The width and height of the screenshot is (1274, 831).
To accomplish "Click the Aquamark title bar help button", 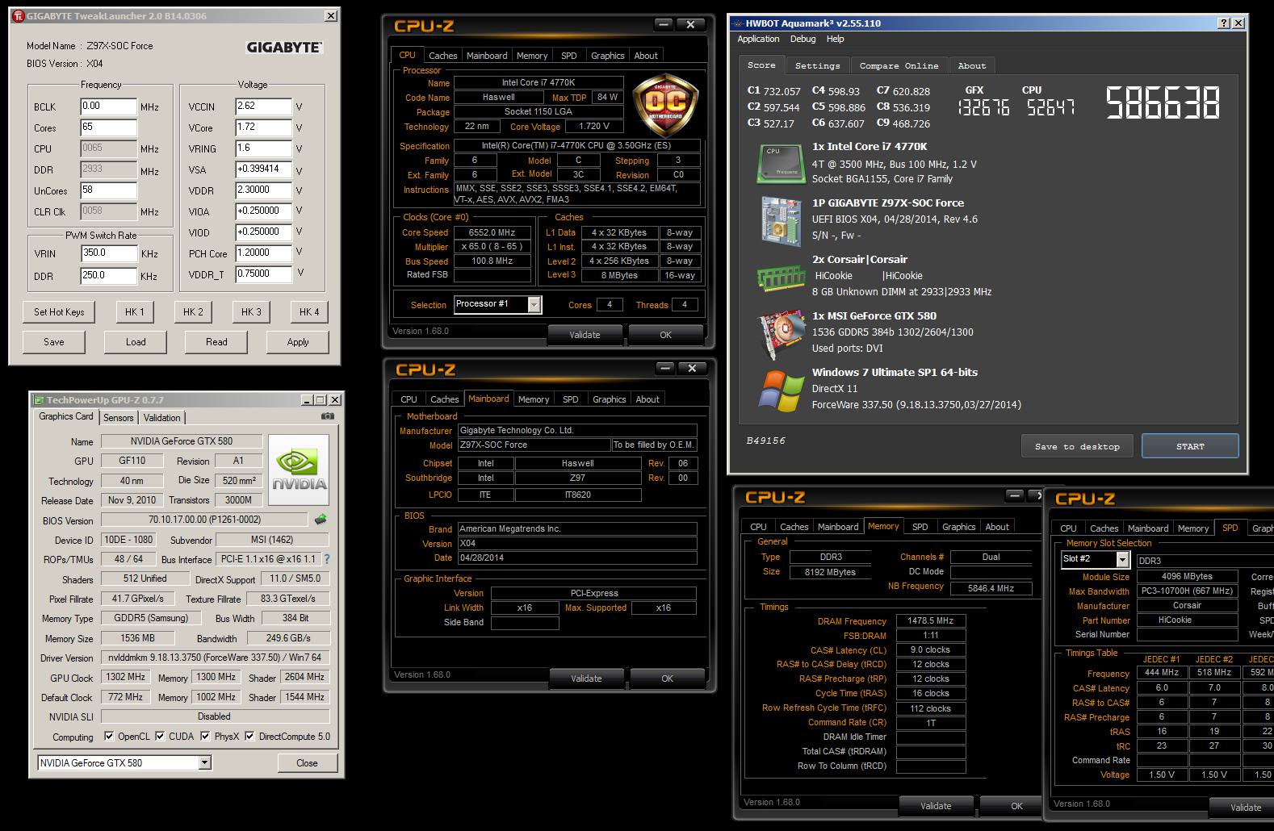I will pos(1224,23).
